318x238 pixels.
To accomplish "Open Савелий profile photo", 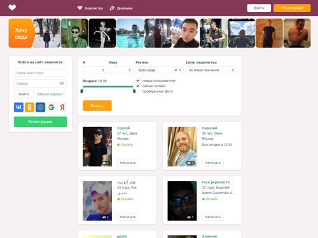I will point(182,147).
